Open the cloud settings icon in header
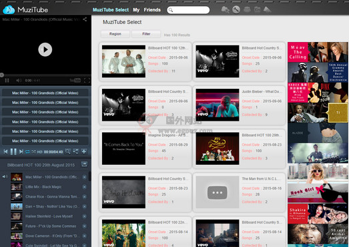The height and width of the screenshot is (247, 349). tap(226, 9)
